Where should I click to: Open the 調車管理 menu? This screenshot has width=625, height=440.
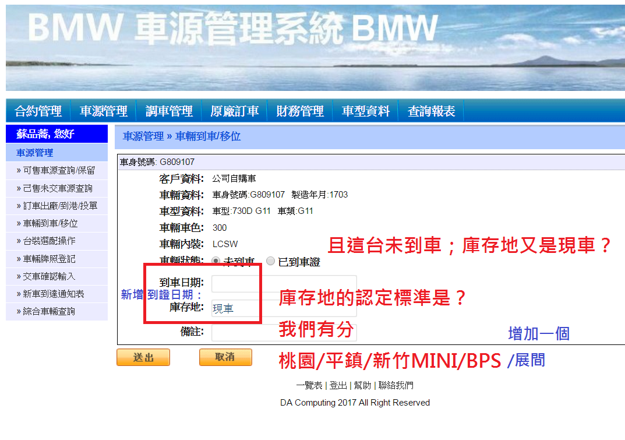click(x=169, y=111)
